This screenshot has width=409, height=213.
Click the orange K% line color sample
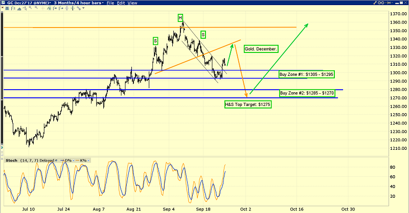(78, 160)
